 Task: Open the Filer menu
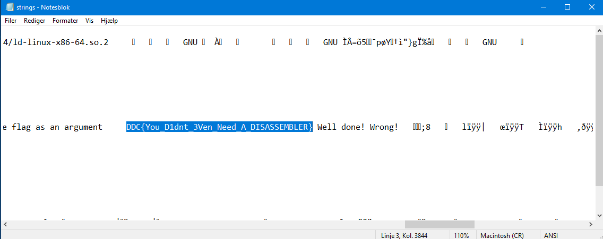click(11, 21)
